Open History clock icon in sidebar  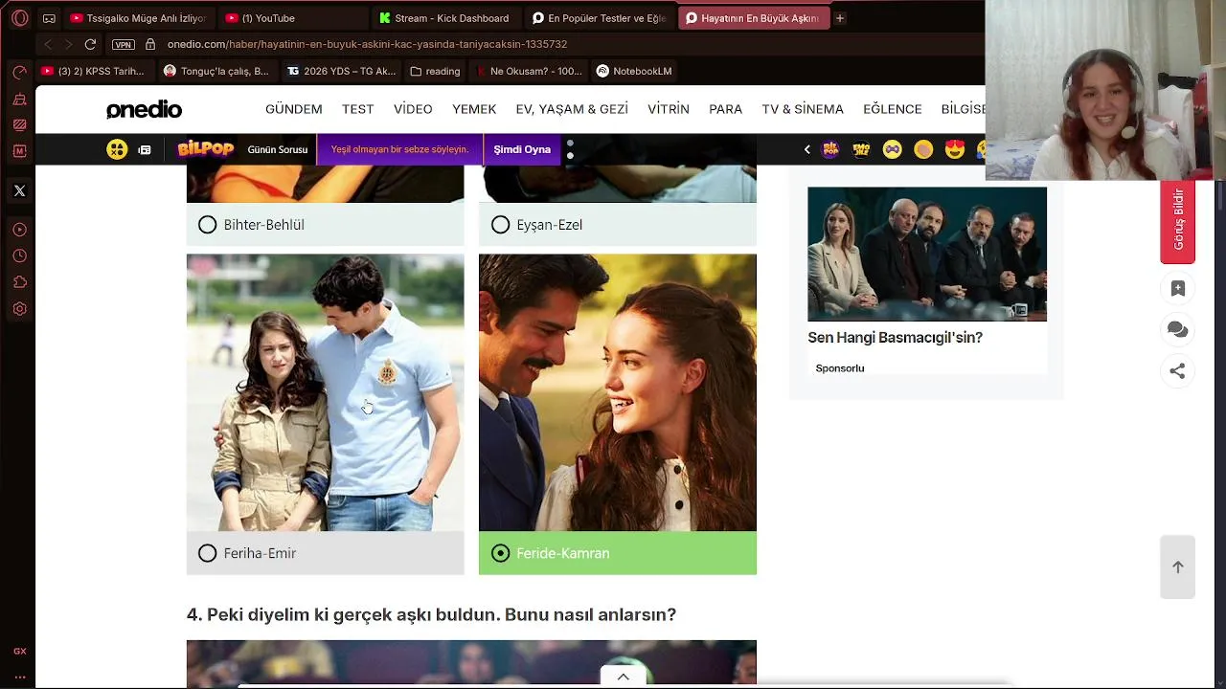click(19, 256)
